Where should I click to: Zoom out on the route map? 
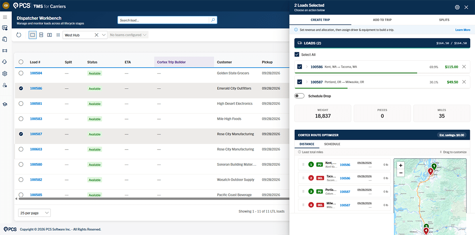pyautogui.click(x=401, y=173)
